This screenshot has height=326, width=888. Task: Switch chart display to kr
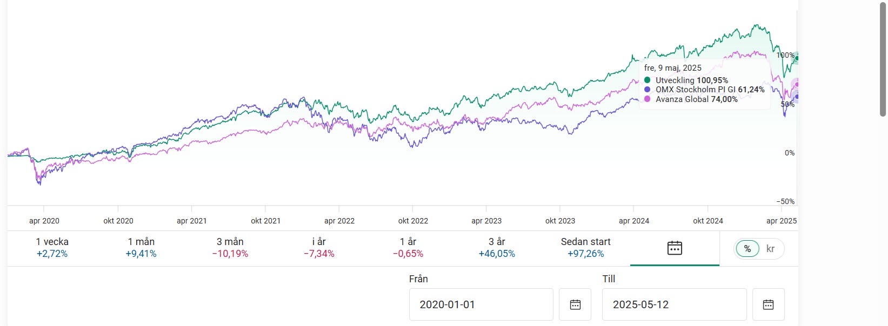point(770,249)
